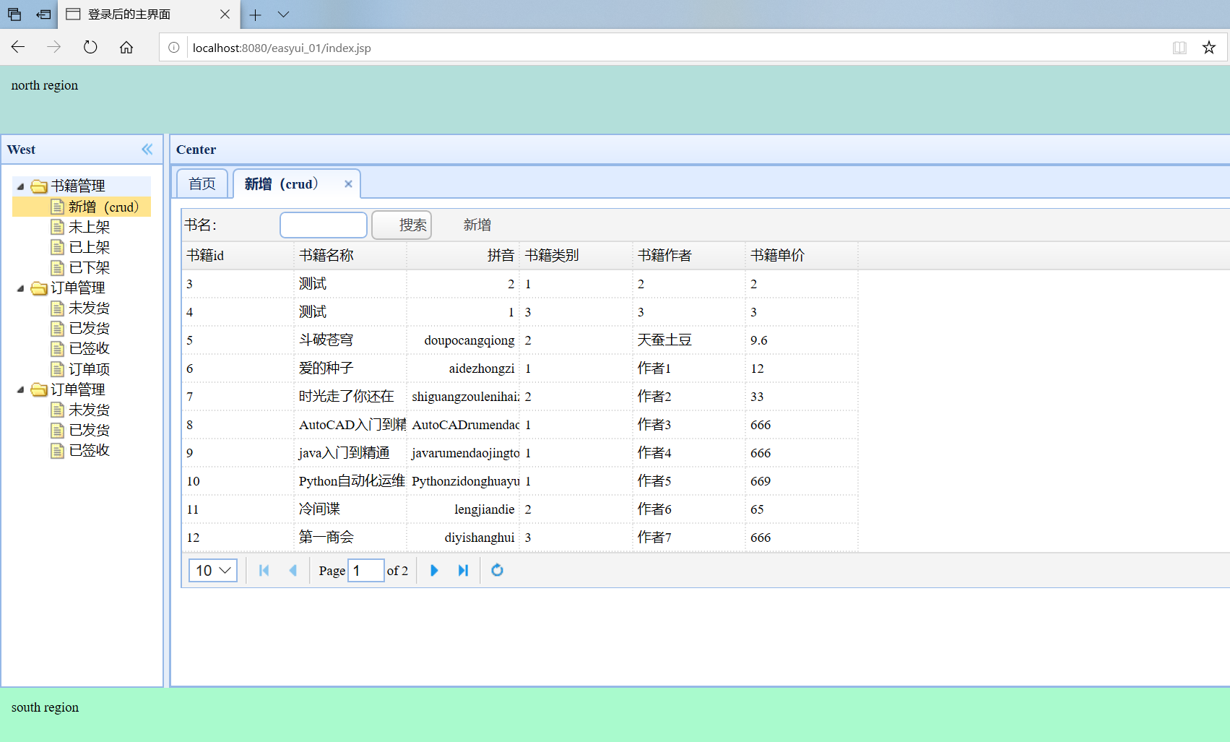
Task: Click the price cell 669
Action: tap(801, 481)
